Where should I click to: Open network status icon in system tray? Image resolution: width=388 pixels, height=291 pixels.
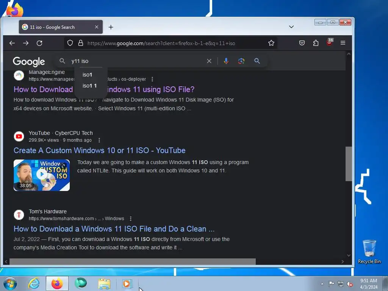point(341,284)
